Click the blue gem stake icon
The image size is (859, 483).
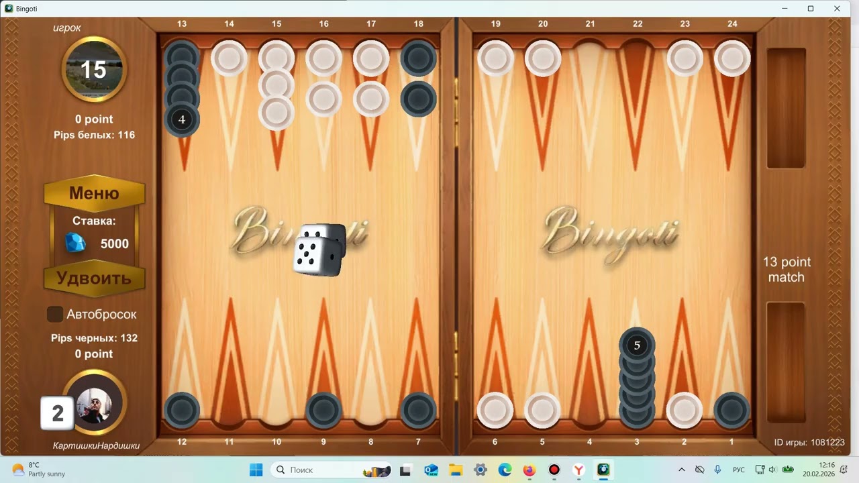click(x=75, y=243)
